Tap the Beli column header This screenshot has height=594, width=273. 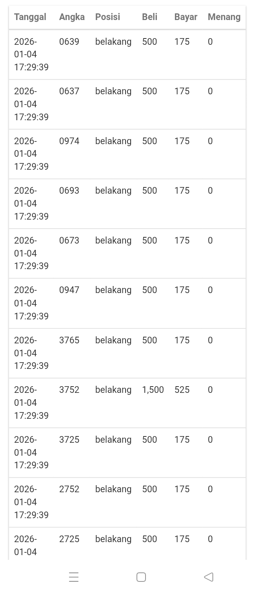pyautogui.click(x=149, y=17)
